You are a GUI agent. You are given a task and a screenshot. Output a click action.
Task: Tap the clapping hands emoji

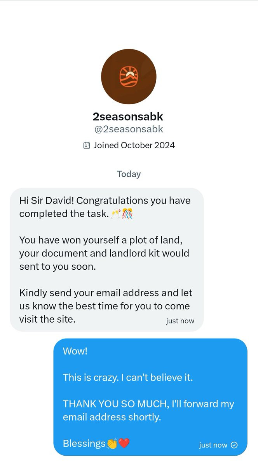click(x=112, y=444)
